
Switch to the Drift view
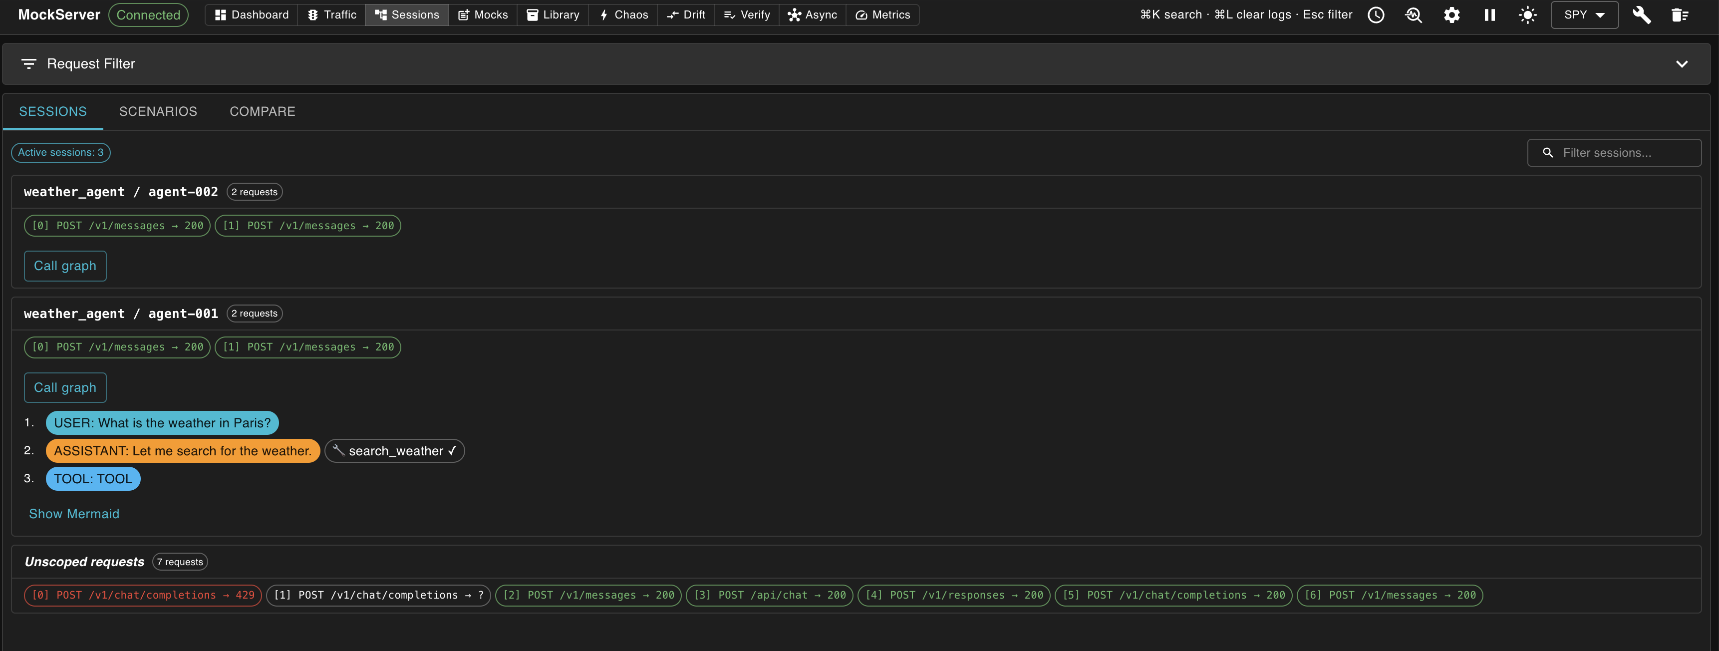tap(685, 14)
